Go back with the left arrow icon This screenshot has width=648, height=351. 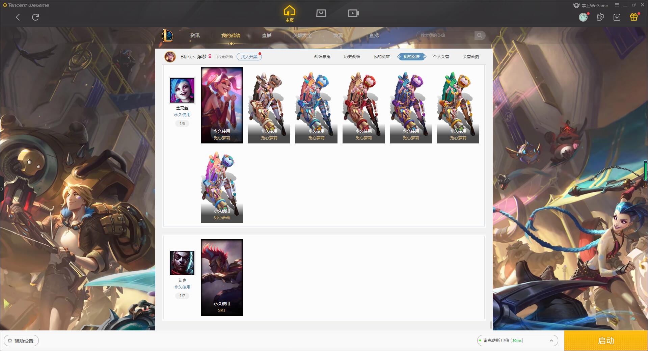click(18, 17)
